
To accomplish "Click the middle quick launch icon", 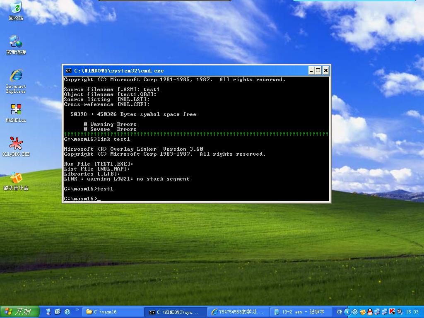I will point(58,312).
